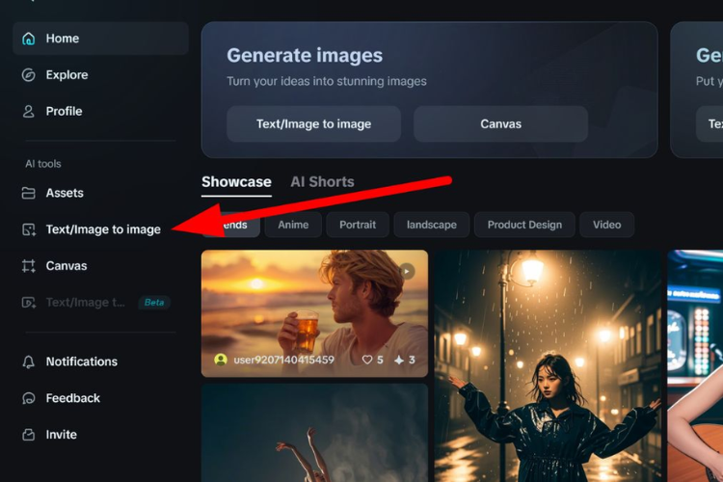Click the Home house icon in sidebar

[x=29, y=39]
